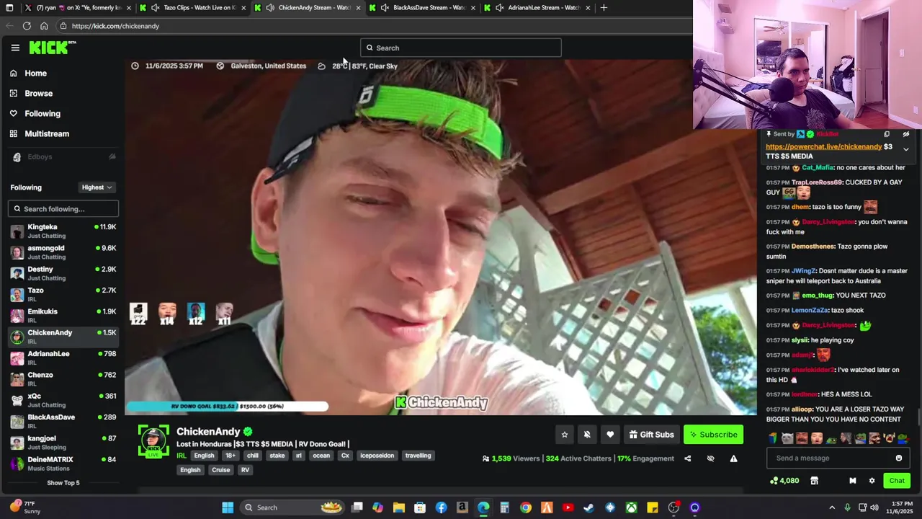Click the heart follow icon
This screenshot has height=519, width=922.
pos(610,435)
